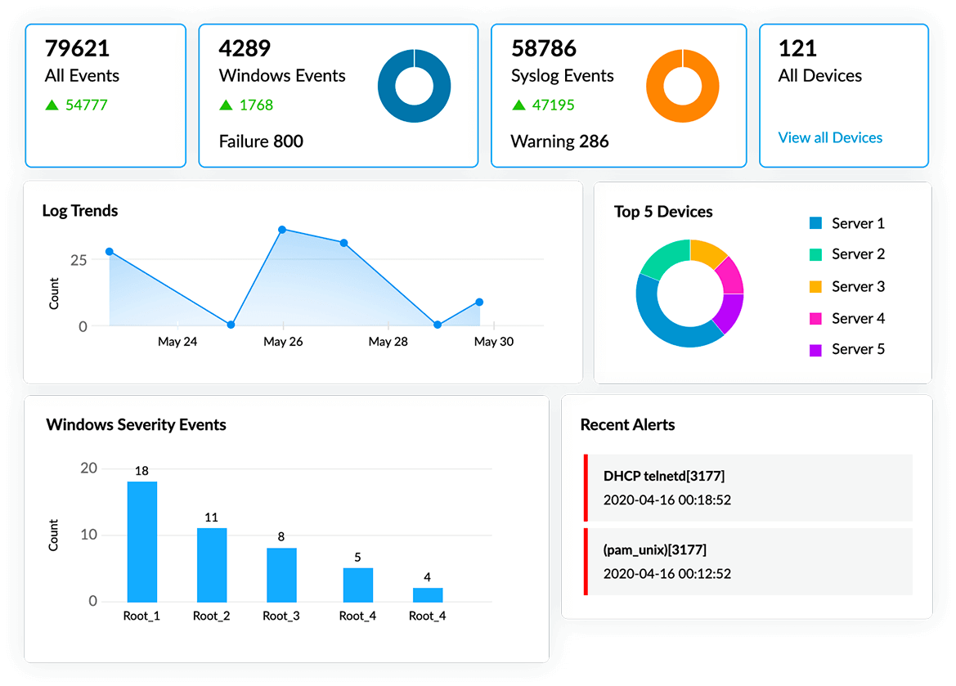Click Server 4 pink legend swatch
The width and height of the screenshot is (956, 686).
(815, 318)
